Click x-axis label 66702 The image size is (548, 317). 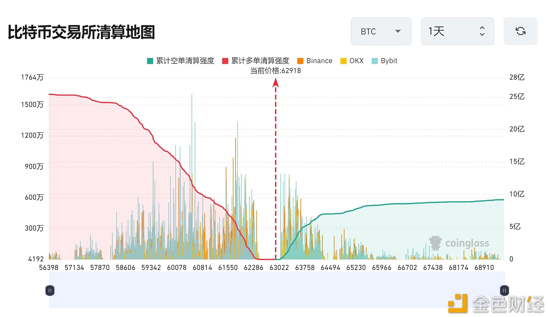[407, 268]
